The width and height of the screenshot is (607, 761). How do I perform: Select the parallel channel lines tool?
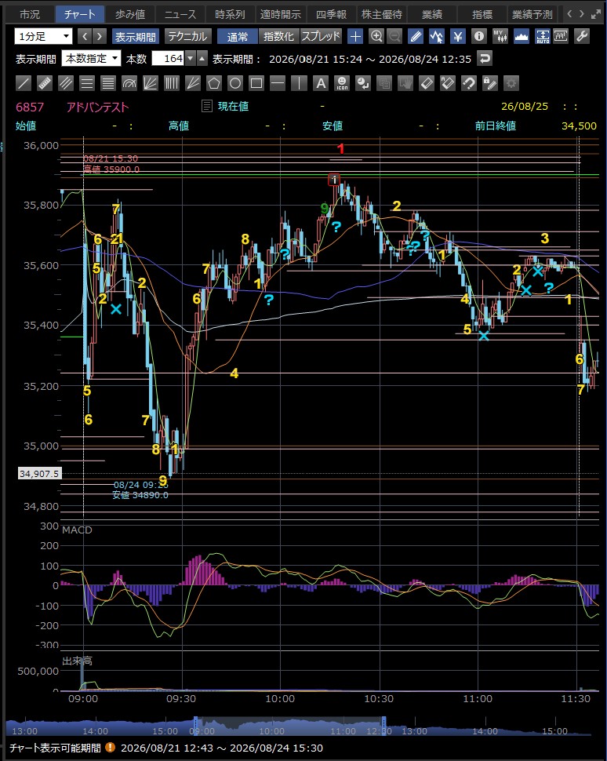click(x=66, y=83)
